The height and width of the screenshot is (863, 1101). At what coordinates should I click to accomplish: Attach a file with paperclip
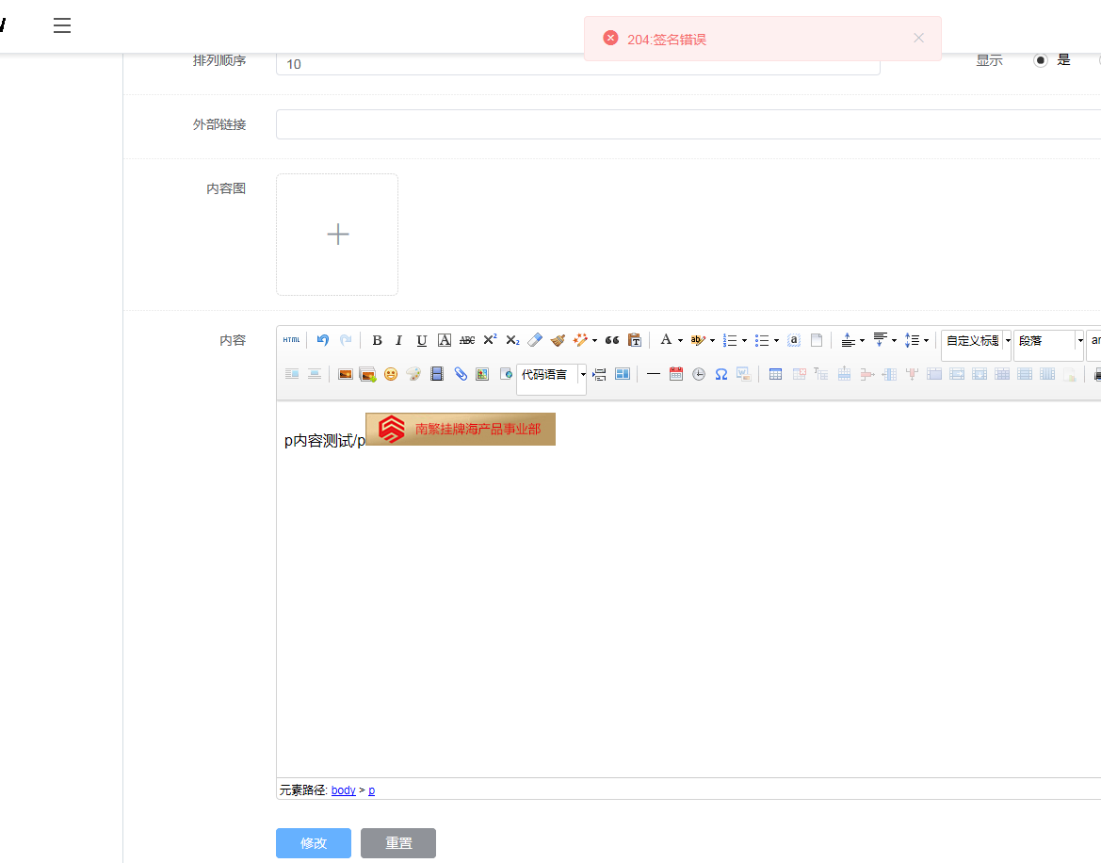click(x=460, y=374)
